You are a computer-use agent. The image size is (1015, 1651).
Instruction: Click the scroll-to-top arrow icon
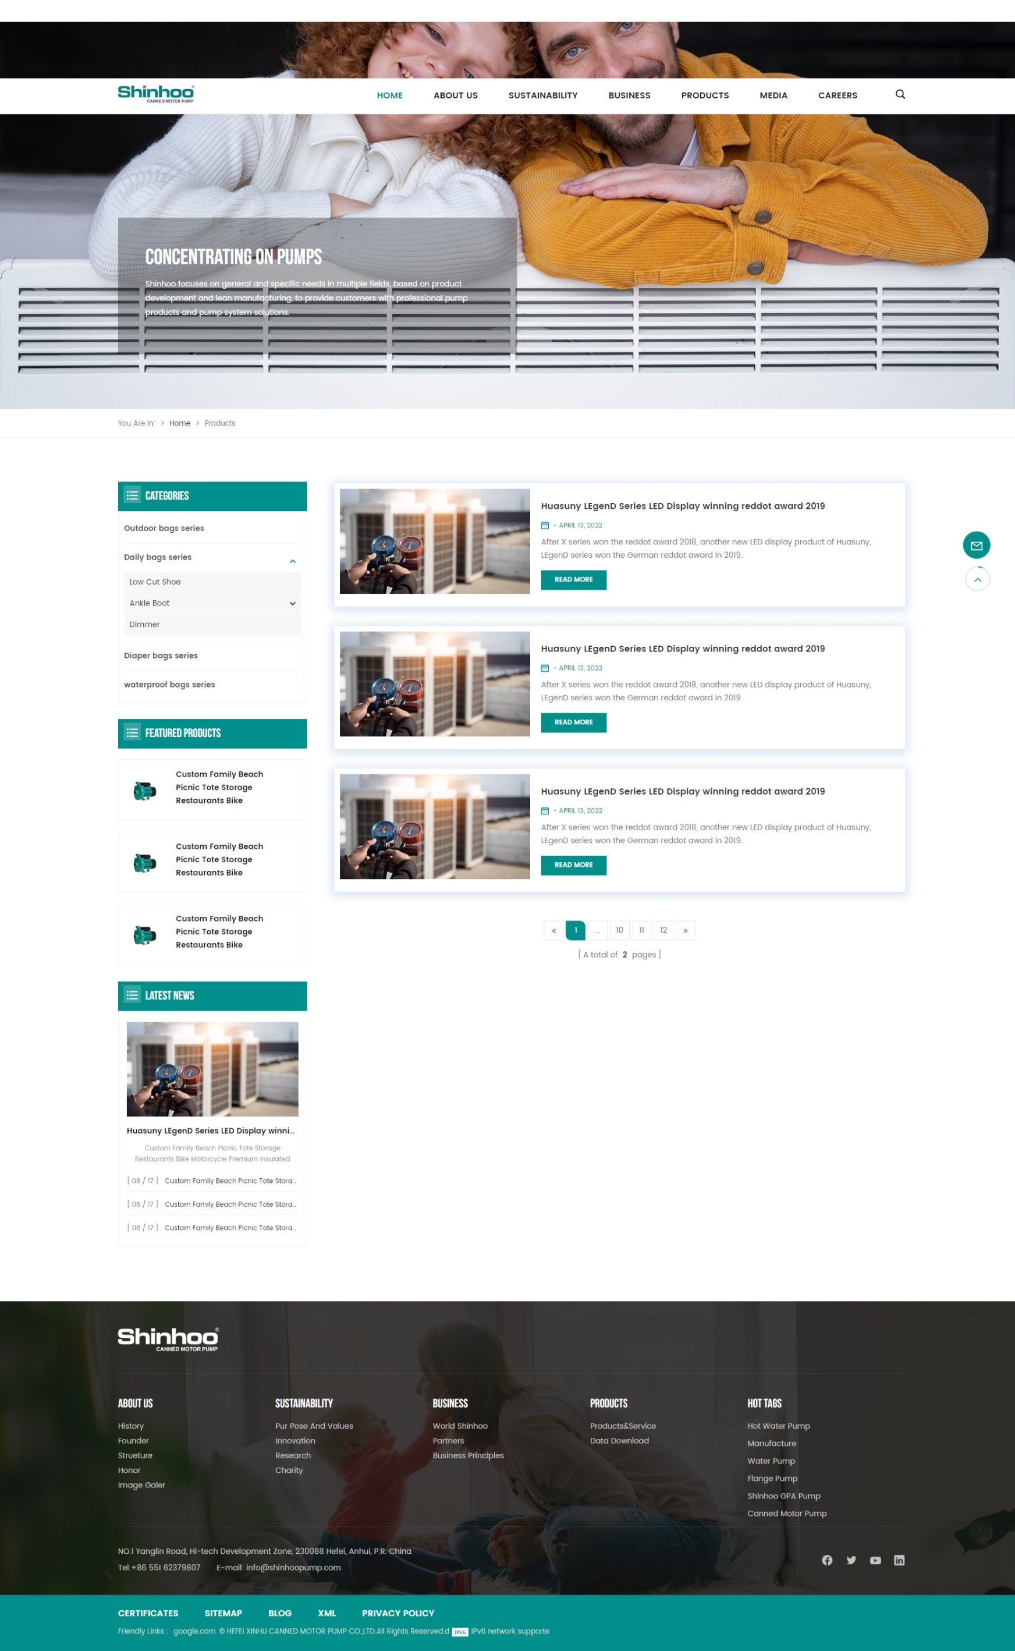click(977, 579)
